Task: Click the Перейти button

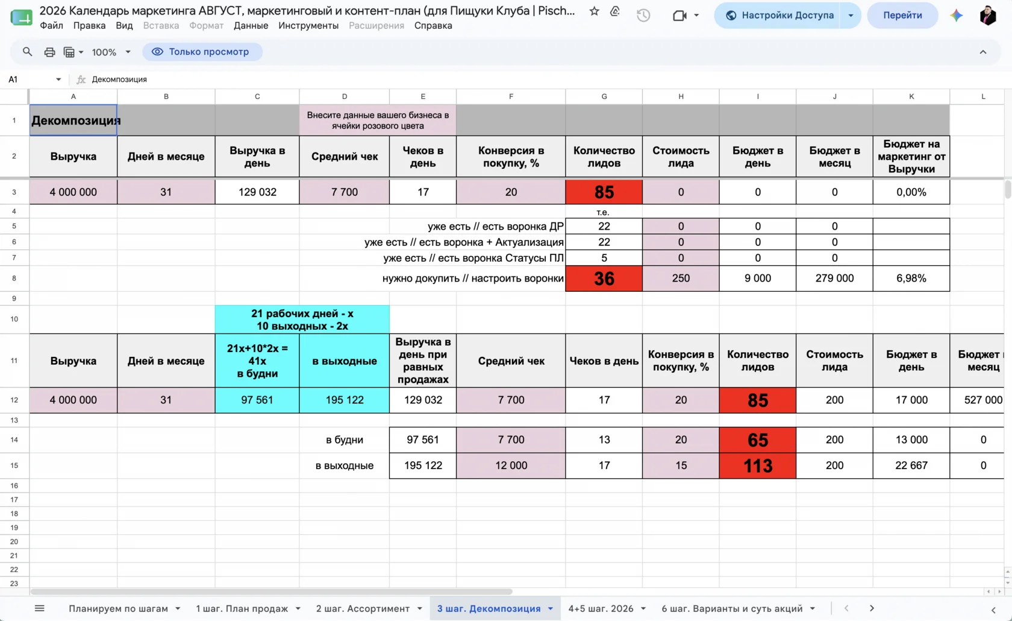Action: [x=902, y=16]
